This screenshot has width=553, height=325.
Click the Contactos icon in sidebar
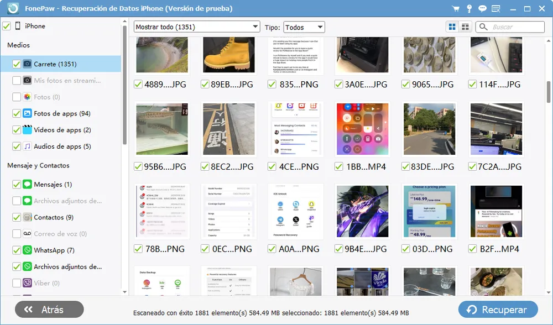(x=27, y=217)
